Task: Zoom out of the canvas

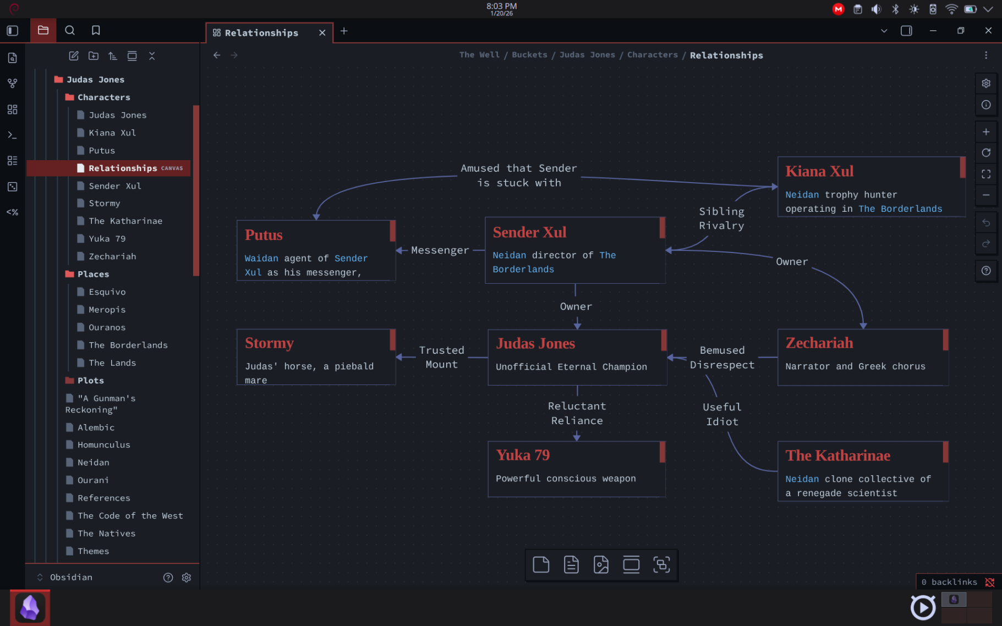Action: [985, 195]
